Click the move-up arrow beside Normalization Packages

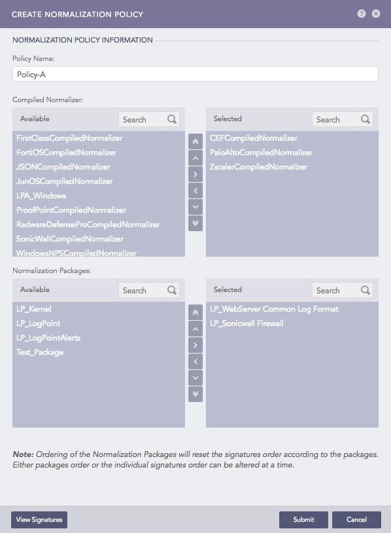195,328
